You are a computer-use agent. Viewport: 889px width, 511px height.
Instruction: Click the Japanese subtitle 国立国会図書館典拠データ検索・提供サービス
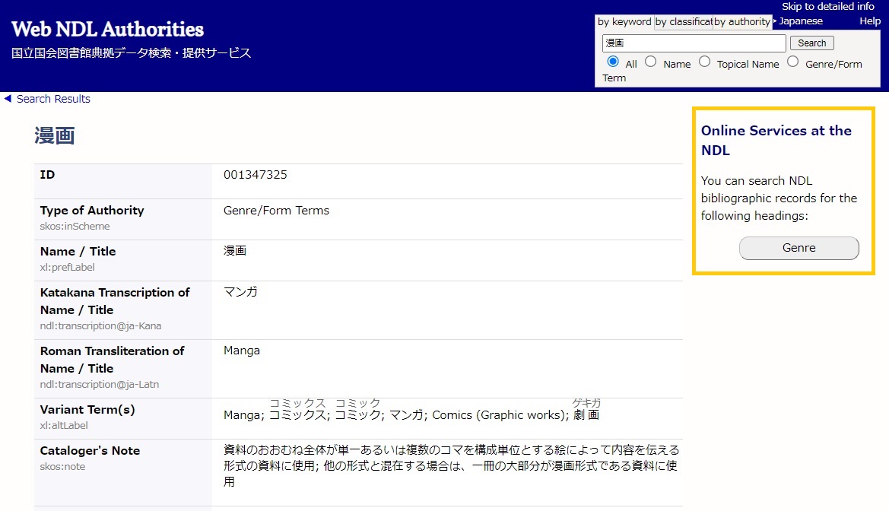click(131, 53)
